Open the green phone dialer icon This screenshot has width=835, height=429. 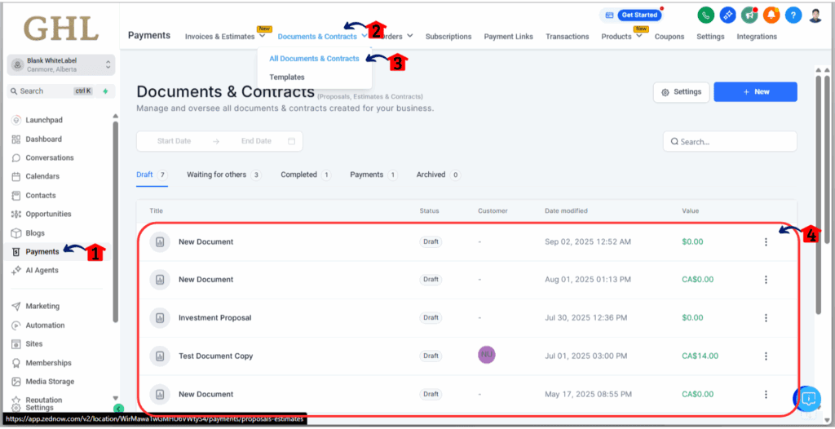click(705, 15)
